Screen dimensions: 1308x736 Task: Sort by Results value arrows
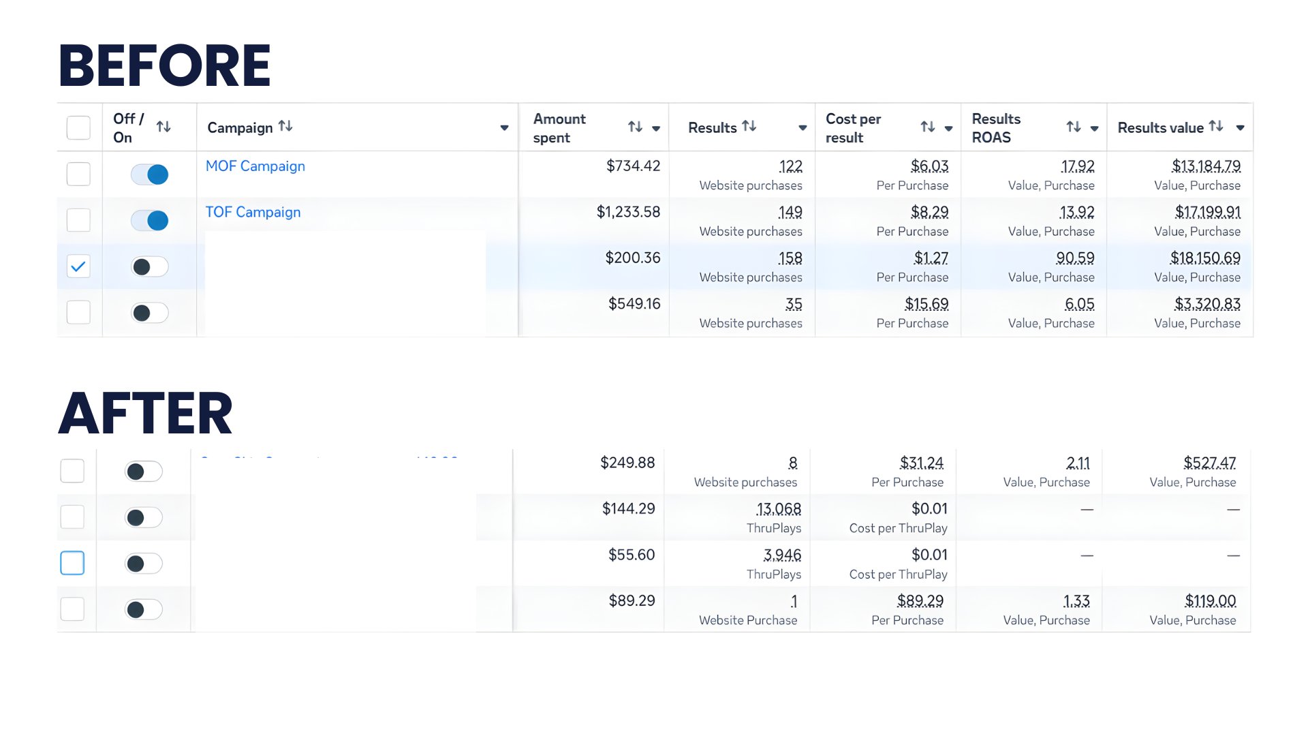1216,126
